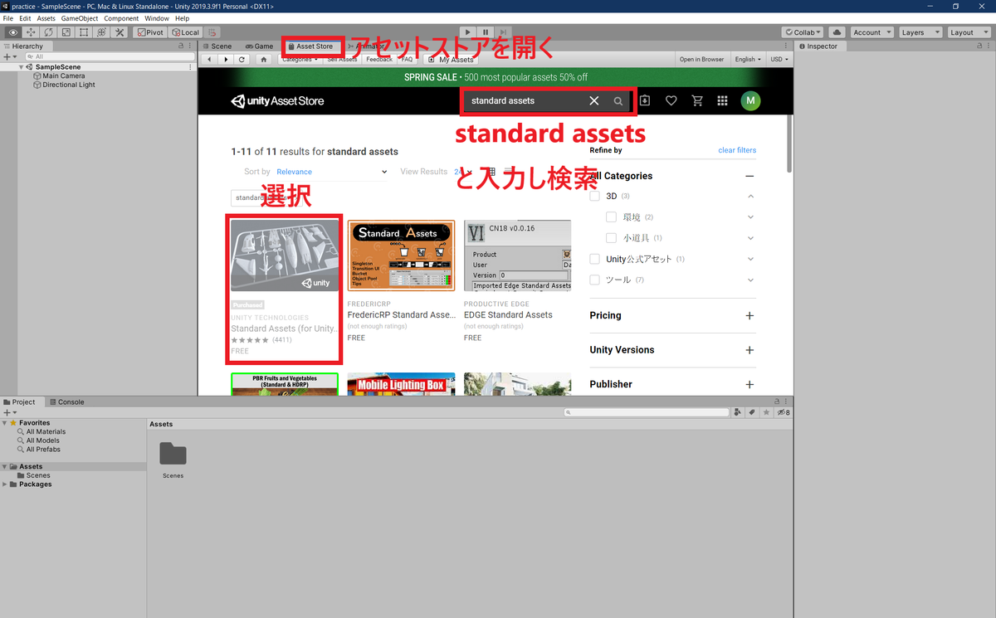Image resolution: width=996 pixels, height=618 pixels.
Task: Collapse the All Categories section
Action: tap(749, 176)
